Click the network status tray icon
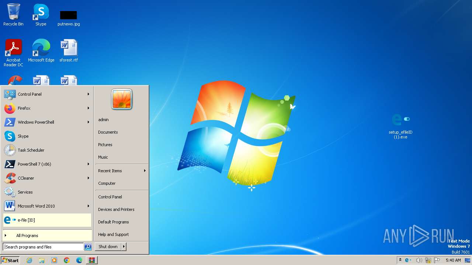472x265 pixels. (428, 260)
